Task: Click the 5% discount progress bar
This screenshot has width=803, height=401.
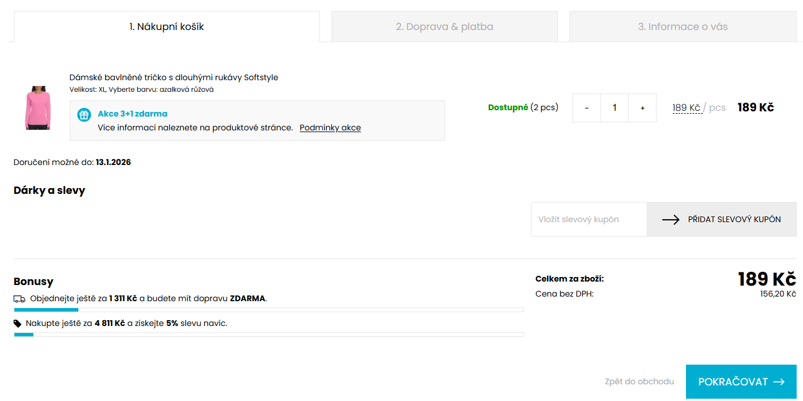Action: coord(269,335)
